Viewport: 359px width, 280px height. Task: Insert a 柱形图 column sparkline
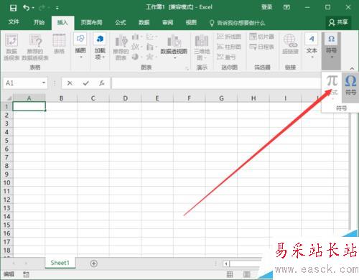tap(229, 47)
